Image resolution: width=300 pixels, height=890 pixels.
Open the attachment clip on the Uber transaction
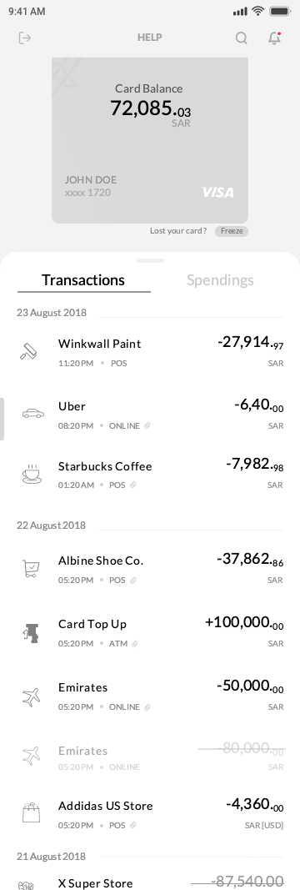click(147, 425)
